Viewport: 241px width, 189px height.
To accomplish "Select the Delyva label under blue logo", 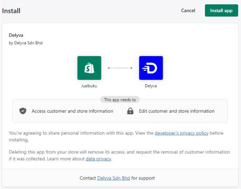I will click(x=151, y=86).
